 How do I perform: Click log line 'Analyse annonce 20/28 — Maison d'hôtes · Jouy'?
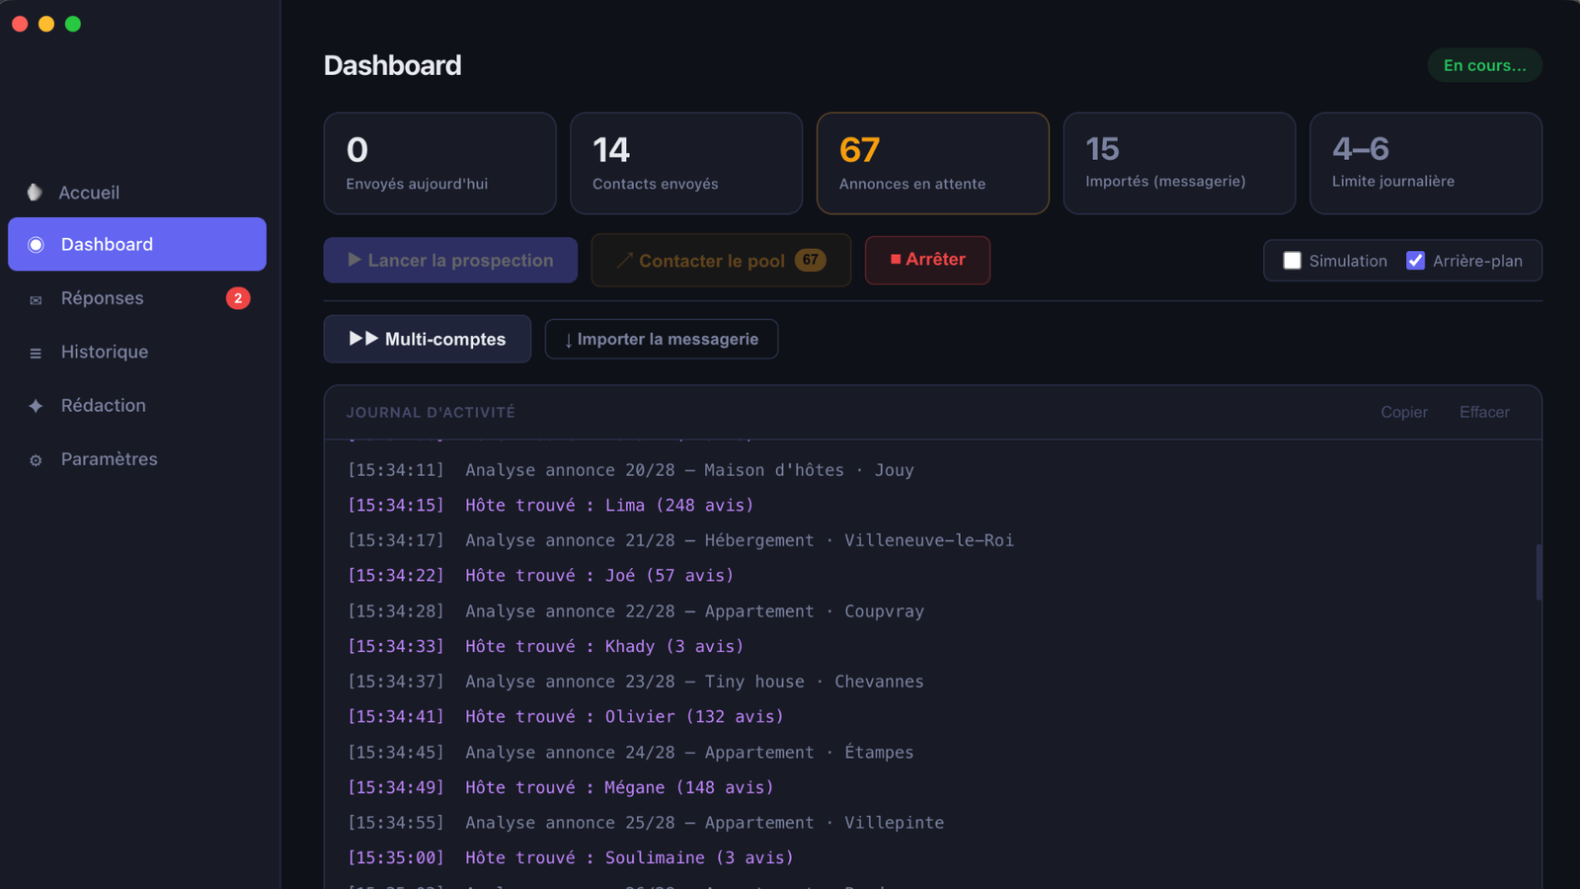(631, 470)
